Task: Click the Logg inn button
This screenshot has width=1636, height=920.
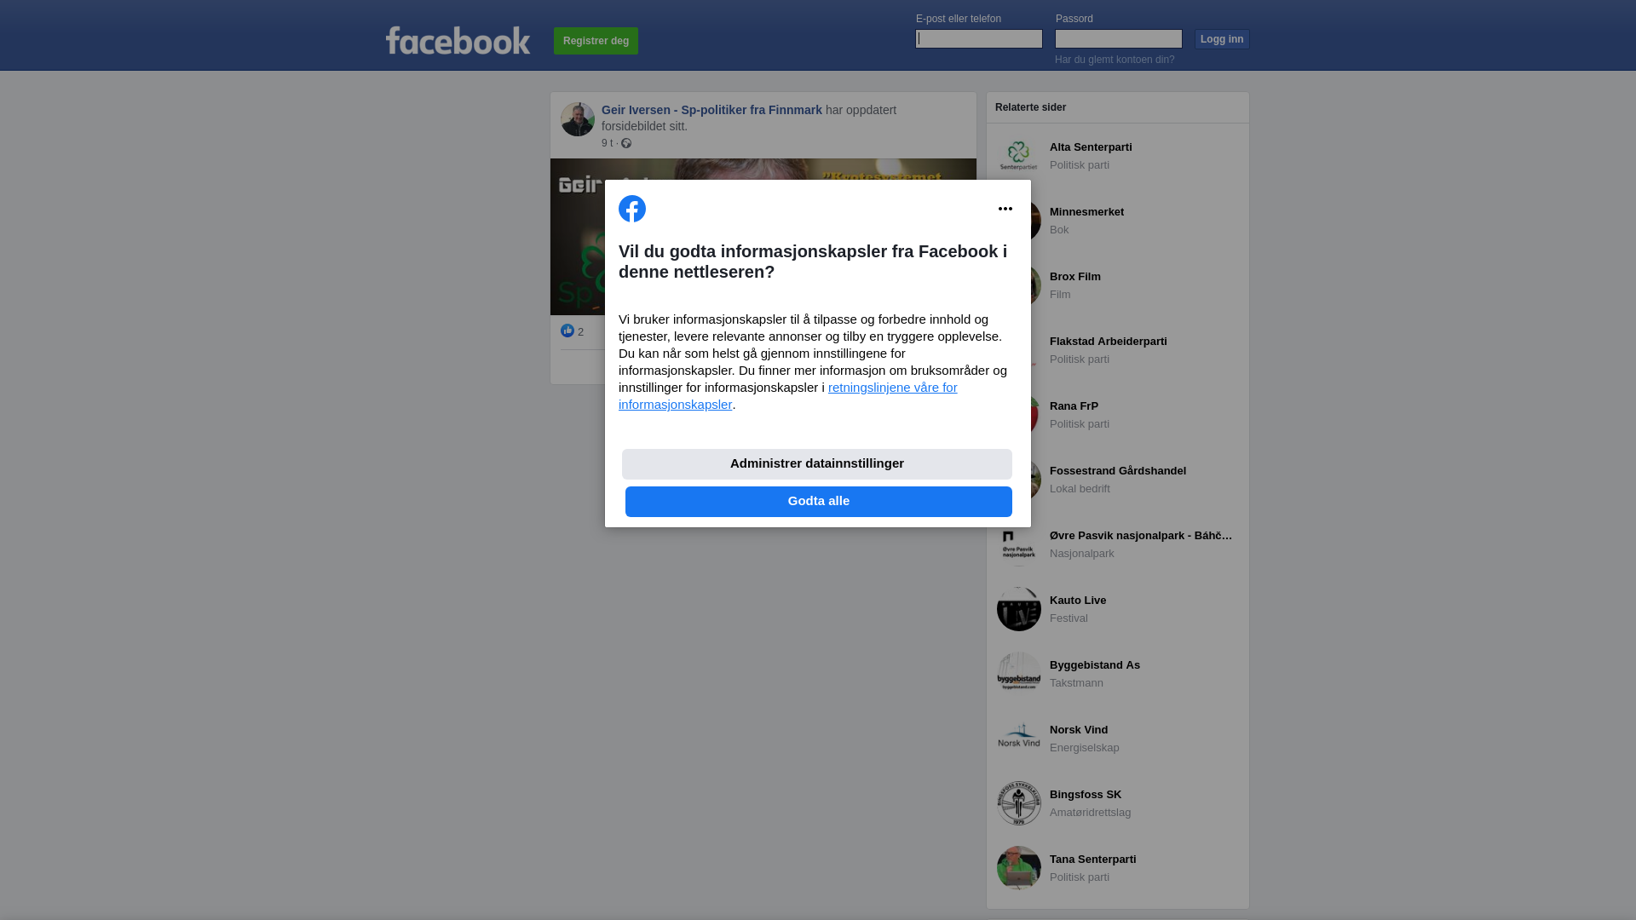Action: [x=1222, y=39]
